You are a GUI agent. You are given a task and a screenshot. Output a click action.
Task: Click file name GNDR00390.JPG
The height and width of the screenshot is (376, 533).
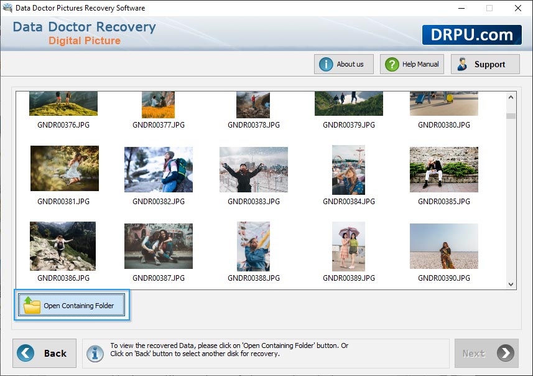pos(444,278)
